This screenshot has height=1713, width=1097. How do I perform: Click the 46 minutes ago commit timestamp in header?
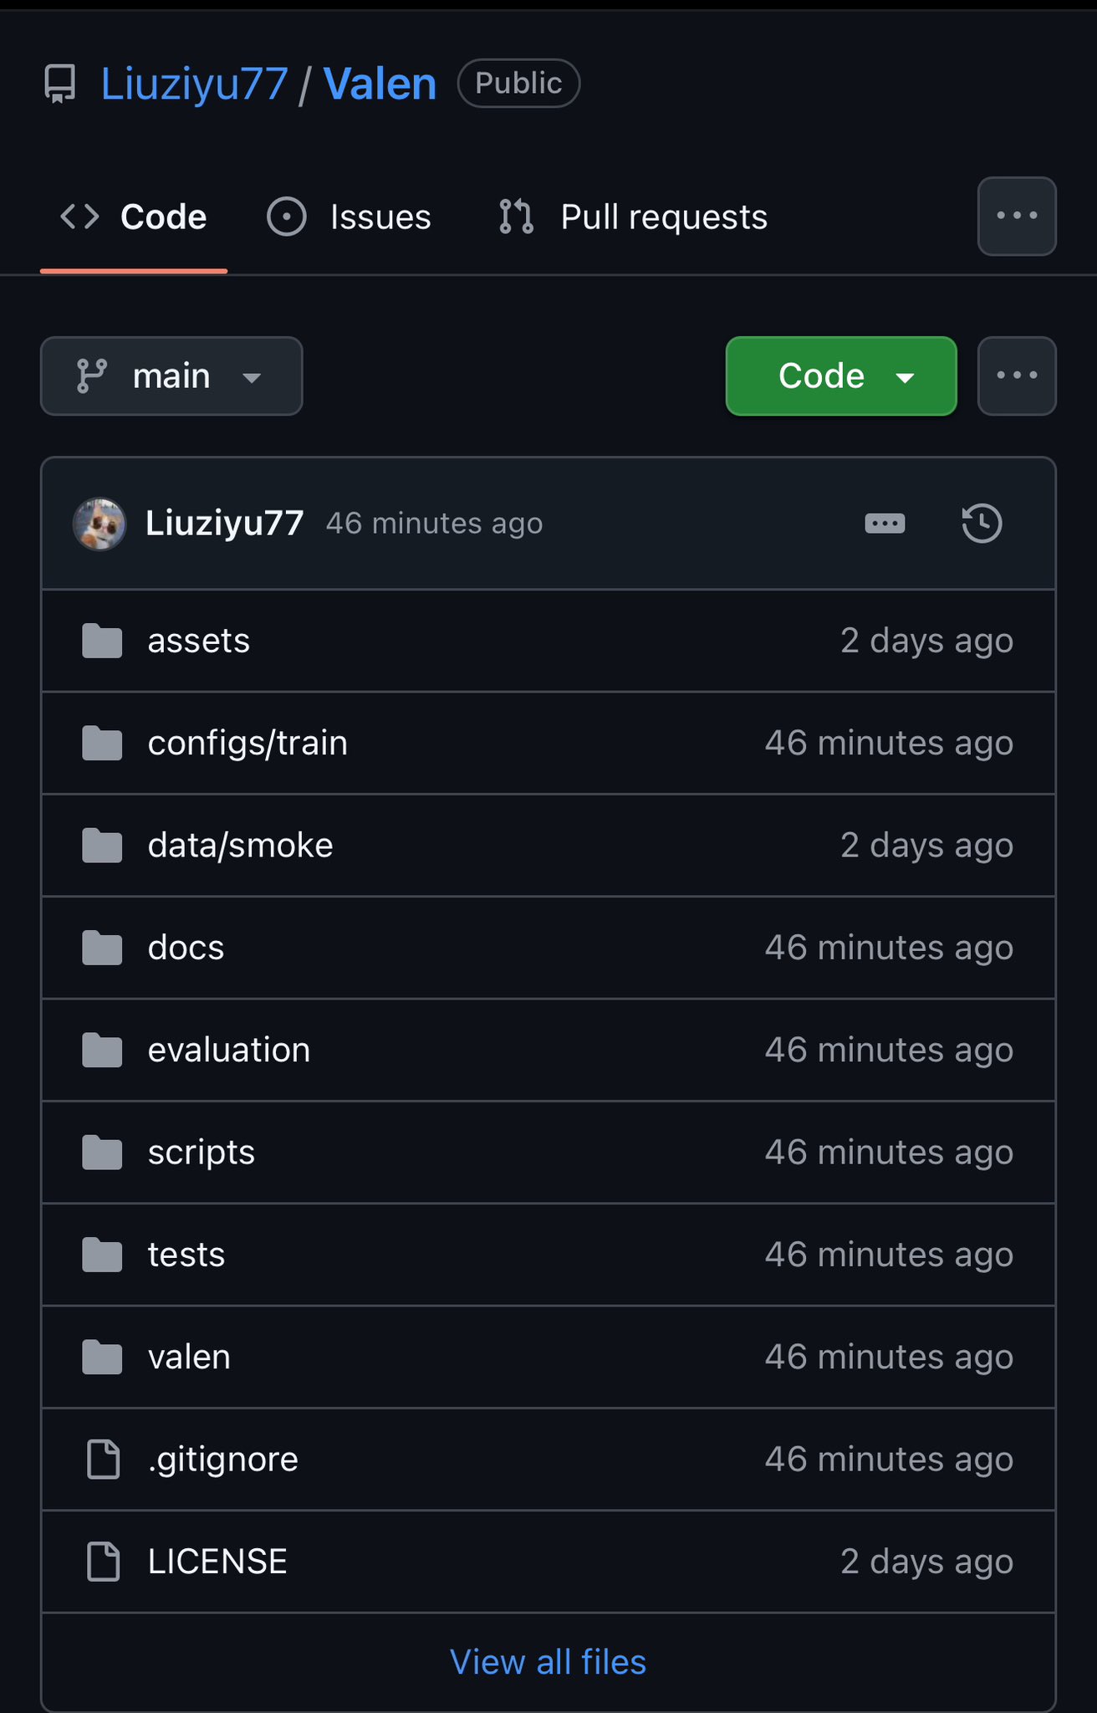435,524
